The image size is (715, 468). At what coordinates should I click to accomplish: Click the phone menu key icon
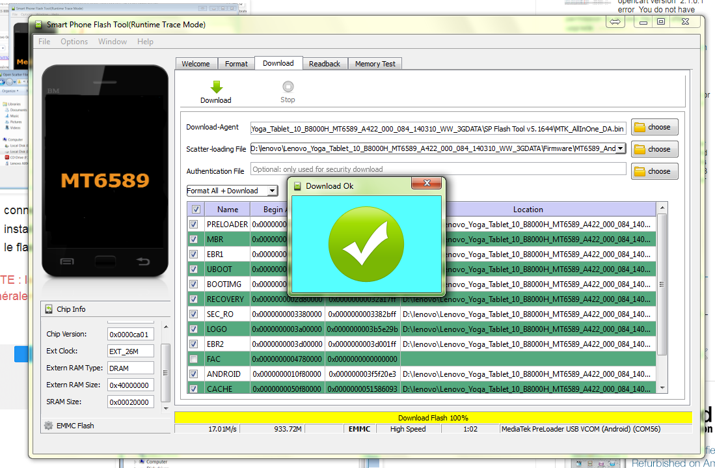(x=67, y=262)
